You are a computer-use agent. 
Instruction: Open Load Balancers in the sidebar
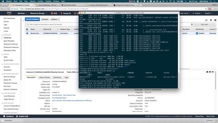[x=9, y=96]
